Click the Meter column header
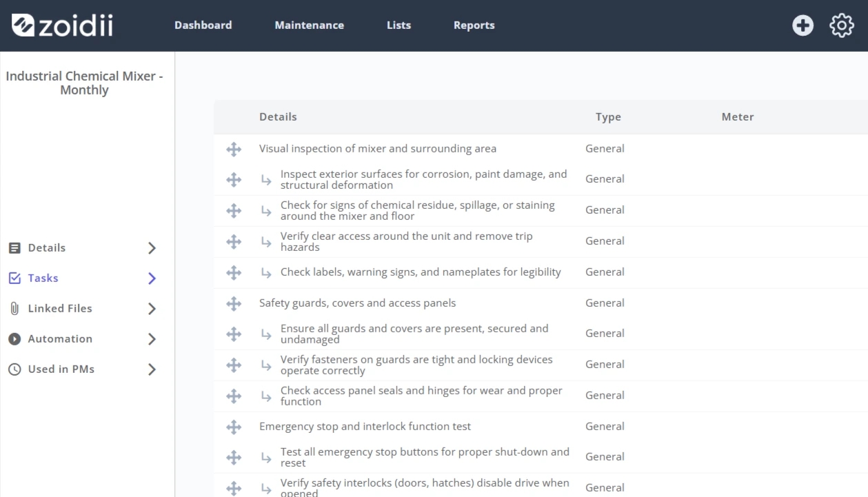Image resolution: width=868 pixels, height=497 pixels. point(738,117)
